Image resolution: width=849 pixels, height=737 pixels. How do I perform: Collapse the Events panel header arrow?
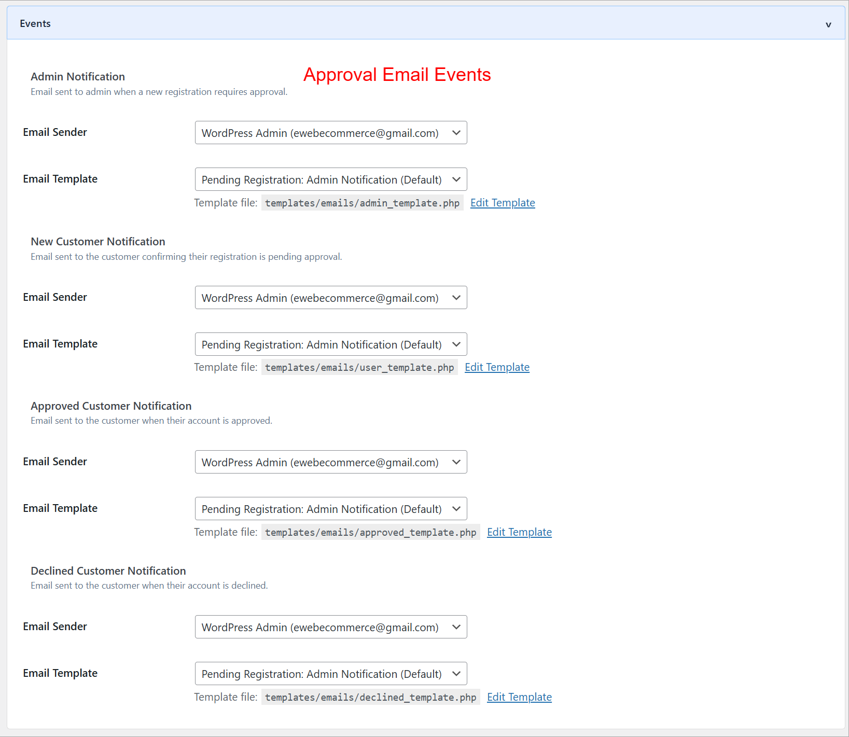(x=828, y=24)
